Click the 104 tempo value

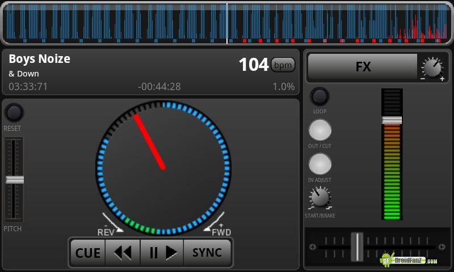[x=254, y=65]
